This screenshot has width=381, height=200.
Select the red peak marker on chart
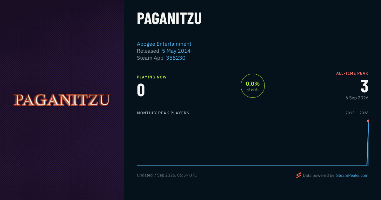tap(368, 121)
